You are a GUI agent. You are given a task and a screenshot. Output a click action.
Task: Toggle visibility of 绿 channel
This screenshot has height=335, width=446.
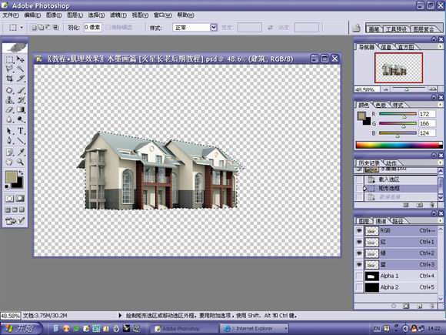(x=359, y=253)
